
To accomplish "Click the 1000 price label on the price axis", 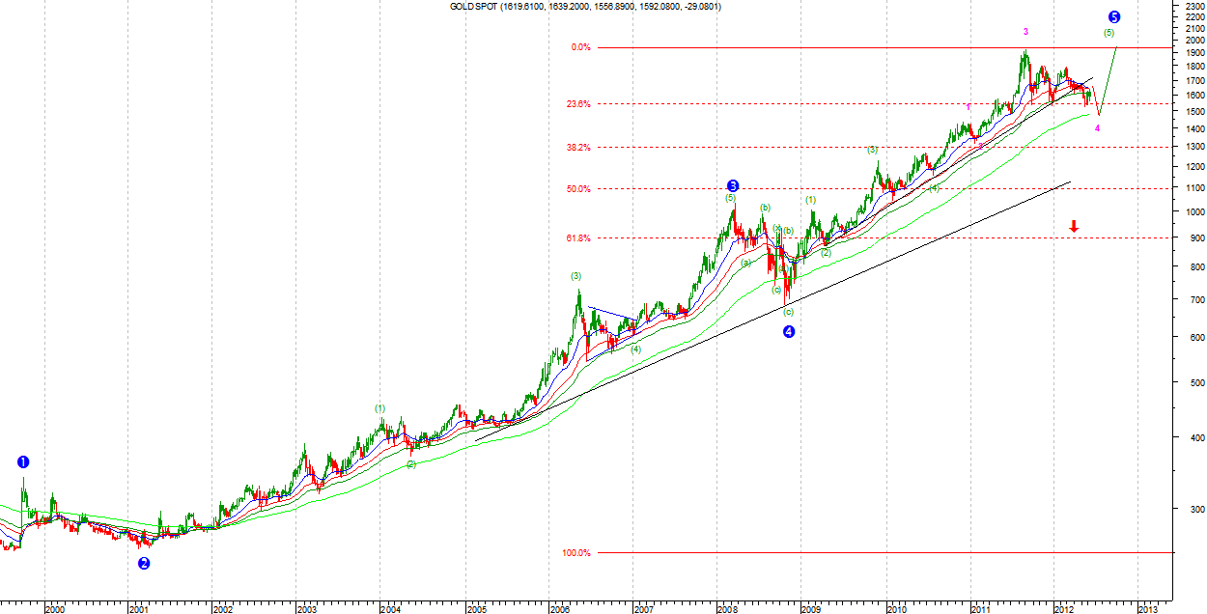I will coord(1188,211).
